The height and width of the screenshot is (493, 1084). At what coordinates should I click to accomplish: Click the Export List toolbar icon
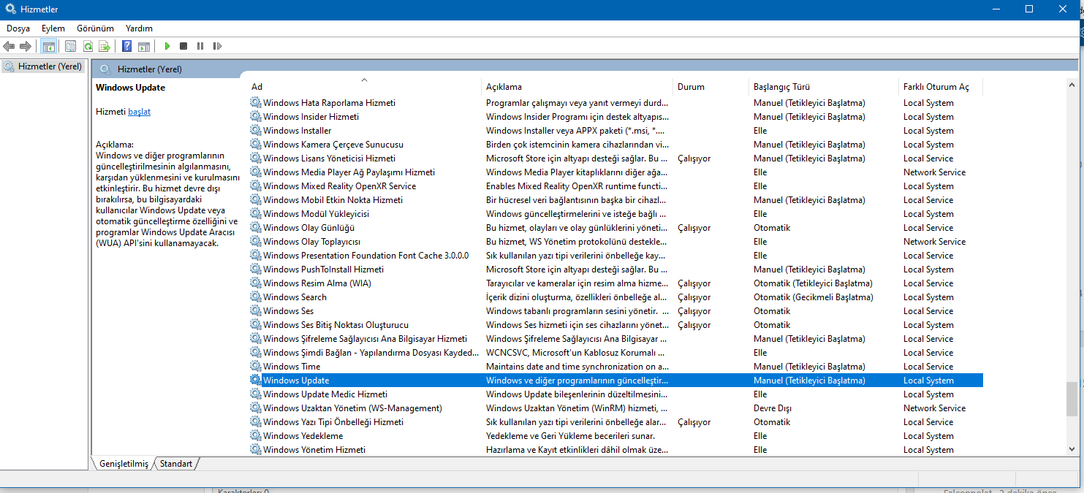click(105, 46)
